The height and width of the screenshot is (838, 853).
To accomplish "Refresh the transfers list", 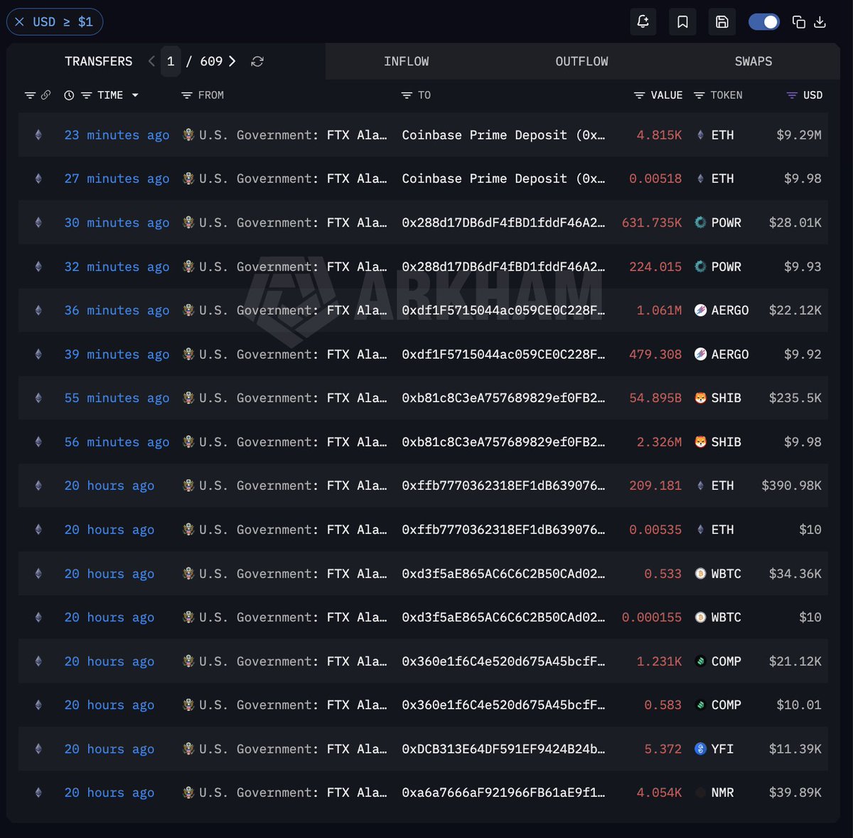I will [257, 62].
